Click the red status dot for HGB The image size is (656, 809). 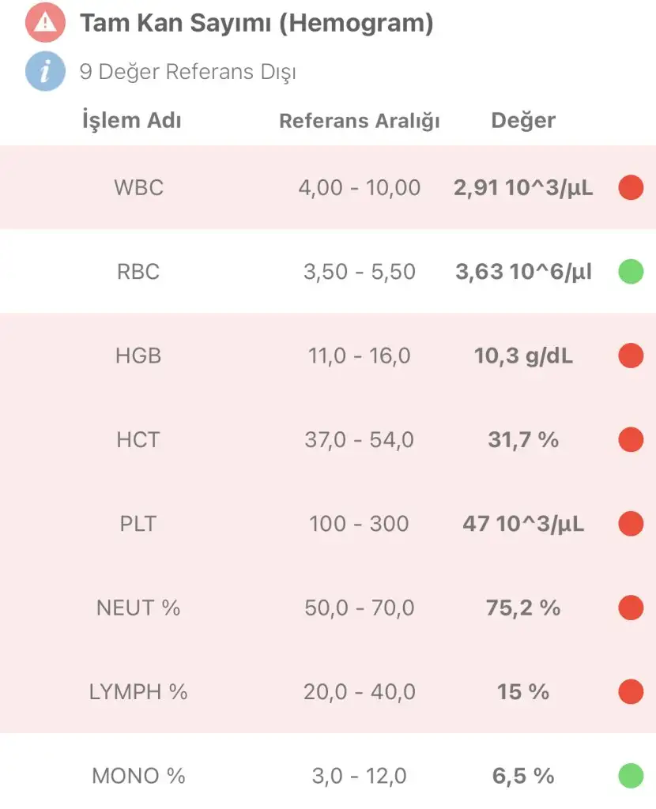630,356
